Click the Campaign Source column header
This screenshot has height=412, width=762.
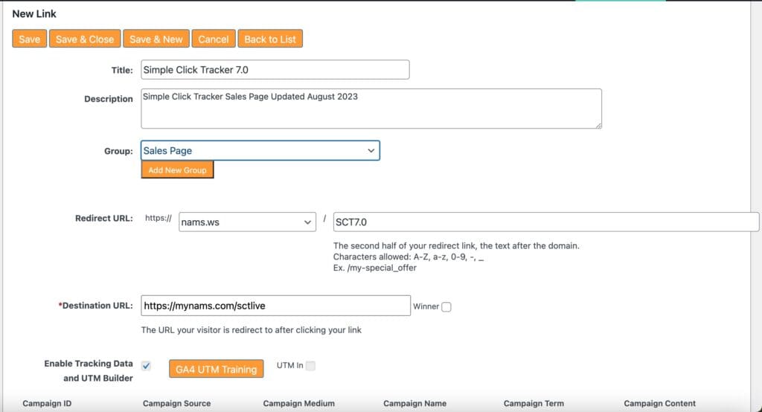point(176,404)
